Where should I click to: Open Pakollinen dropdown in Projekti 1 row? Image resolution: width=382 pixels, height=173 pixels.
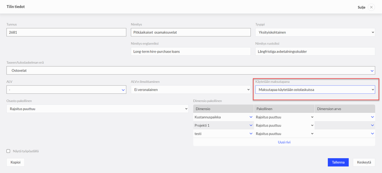284,125
